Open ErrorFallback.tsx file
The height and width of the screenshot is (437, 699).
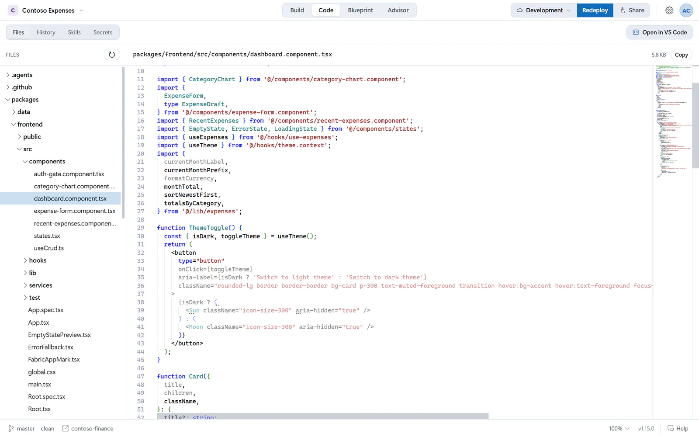tap(51, 347)
